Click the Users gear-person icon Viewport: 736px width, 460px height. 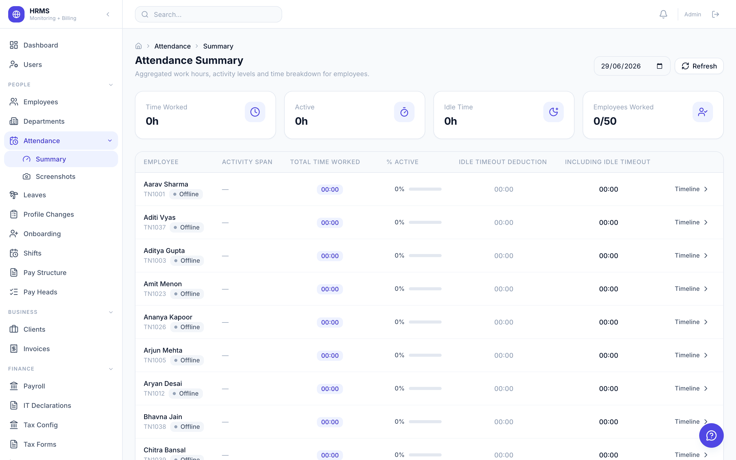(x=14, y=64)
